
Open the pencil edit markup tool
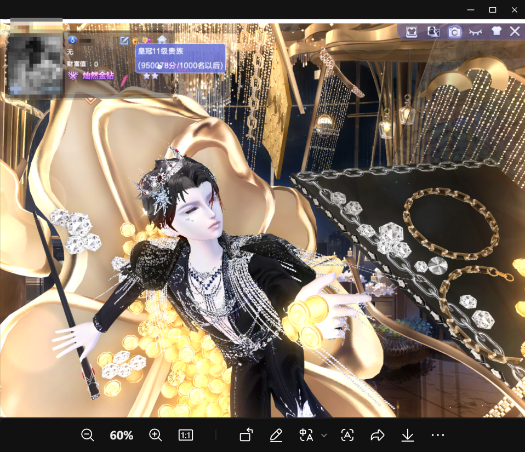[x=276, y=436]
